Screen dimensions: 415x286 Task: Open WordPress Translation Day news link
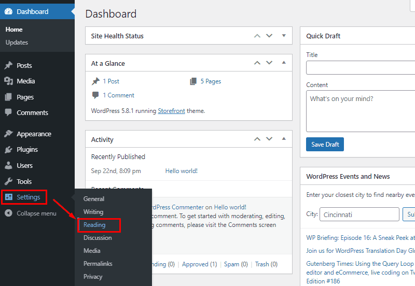(x=361, y=251)
